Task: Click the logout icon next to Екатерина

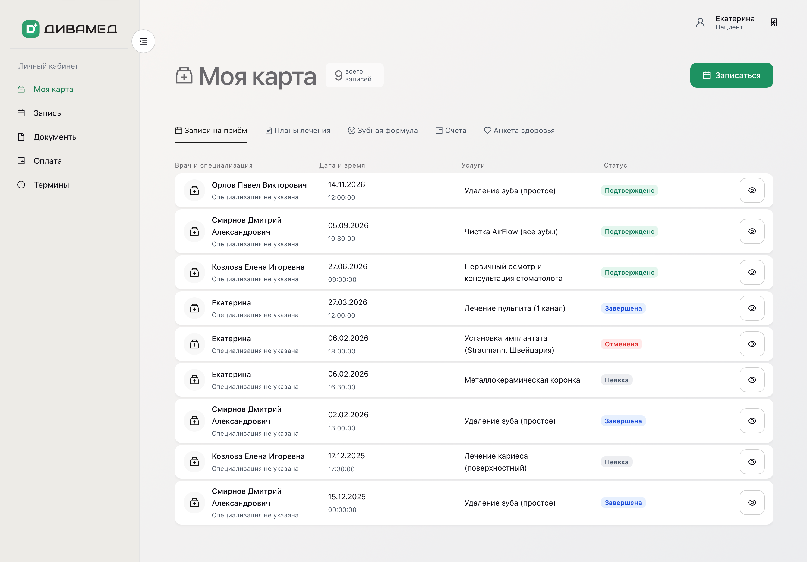Action: [x=774, y=23]
